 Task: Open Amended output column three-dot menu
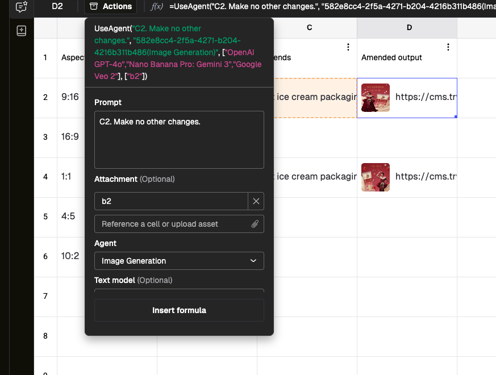point(448,48)
